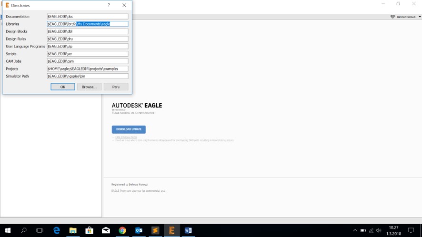Viewport: 422px width, 237px height.
Task: Click the 'Simulator Path' label
Action: (x=17, y=76)
